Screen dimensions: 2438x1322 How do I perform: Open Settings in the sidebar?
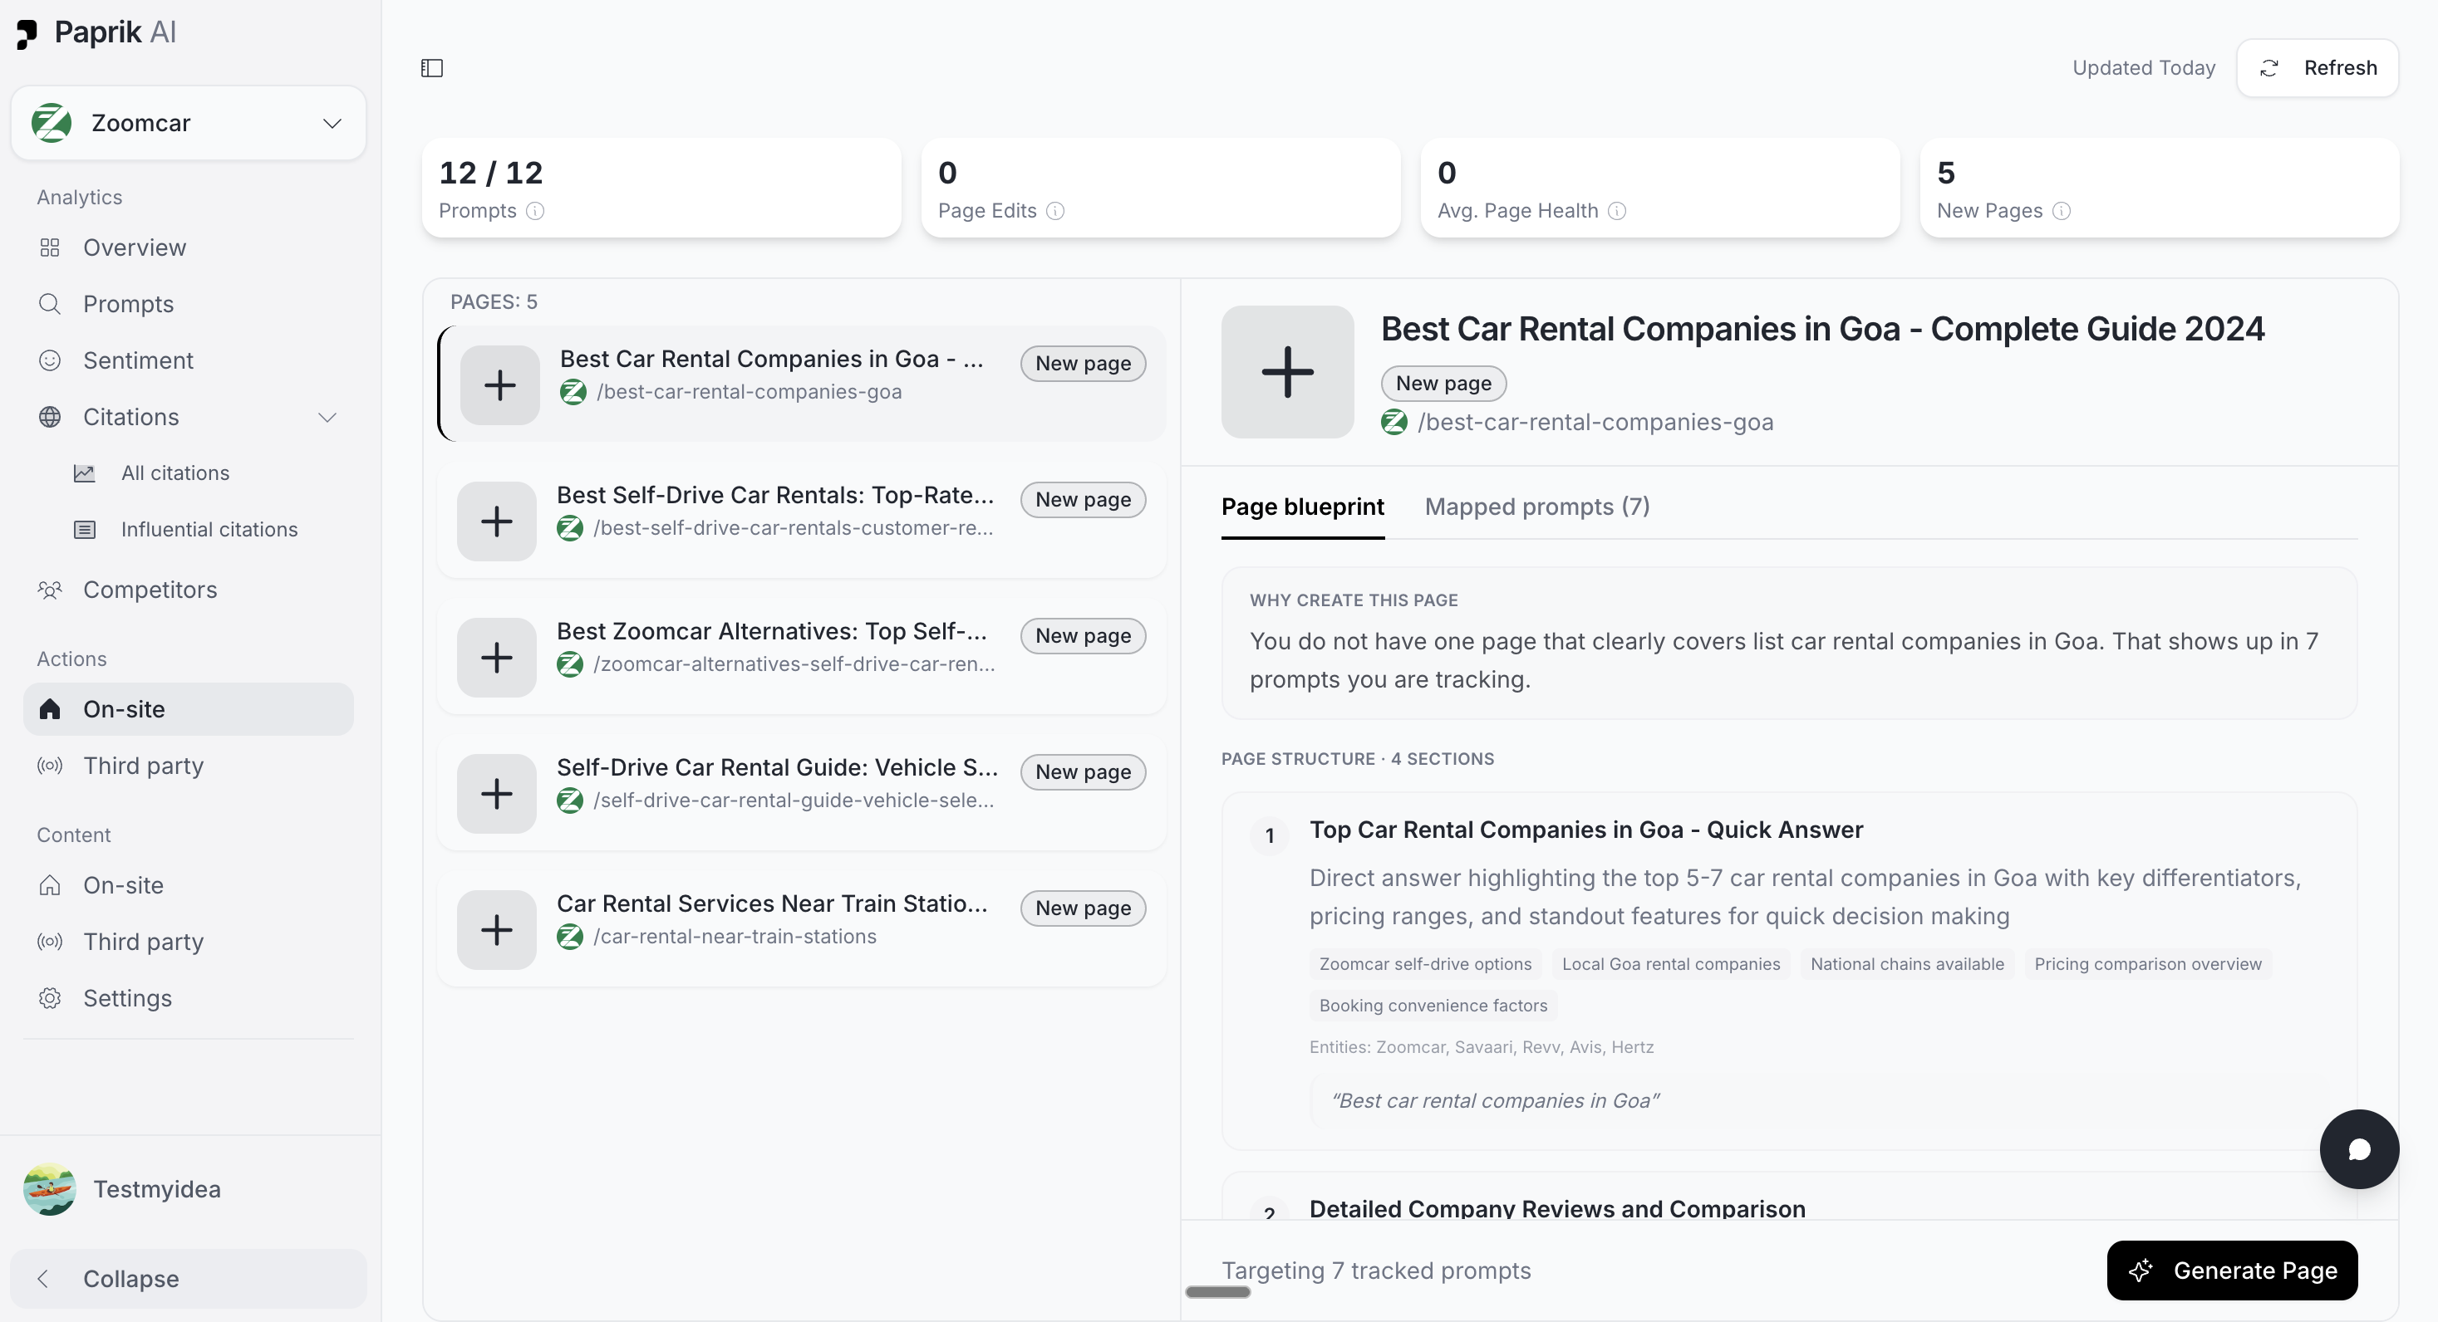point(189,999)
